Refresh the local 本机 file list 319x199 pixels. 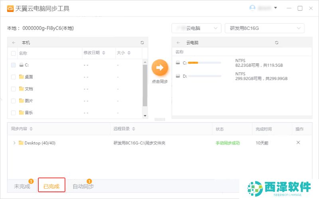pos(142,43)
